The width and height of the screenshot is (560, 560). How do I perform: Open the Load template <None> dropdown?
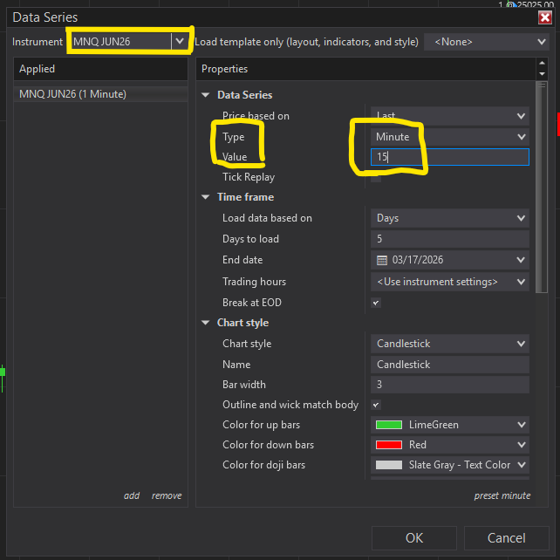pyautogui.click(x=486, y=42)
